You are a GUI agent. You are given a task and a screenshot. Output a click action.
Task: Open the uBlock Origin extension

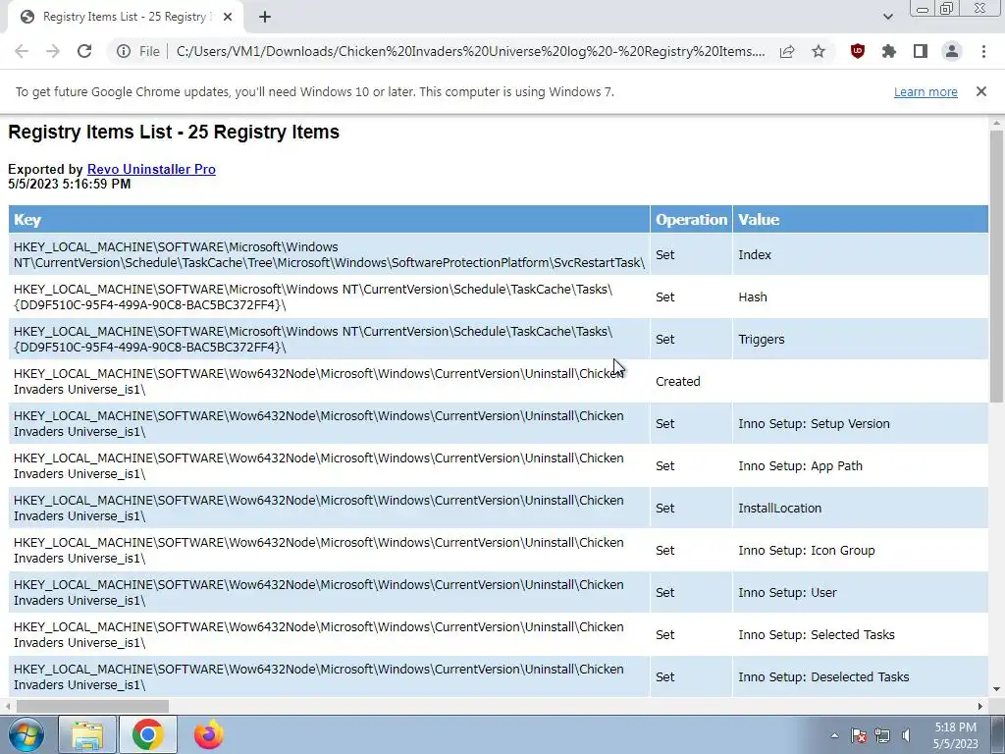click(x=858, y=51)
